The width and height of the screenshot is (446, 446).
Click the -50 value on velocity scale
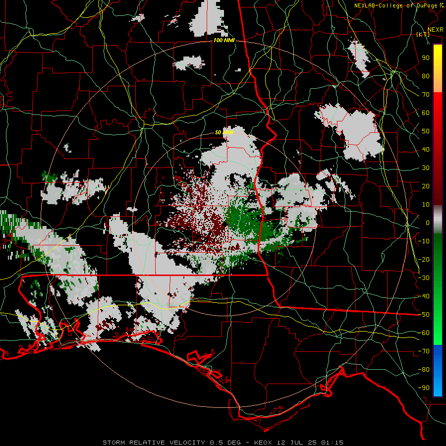click(424, 314)
